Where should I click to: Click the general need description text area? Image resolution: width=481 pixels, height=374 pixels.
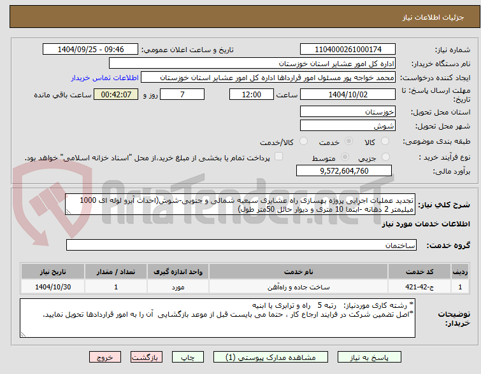tap(240, 204)
